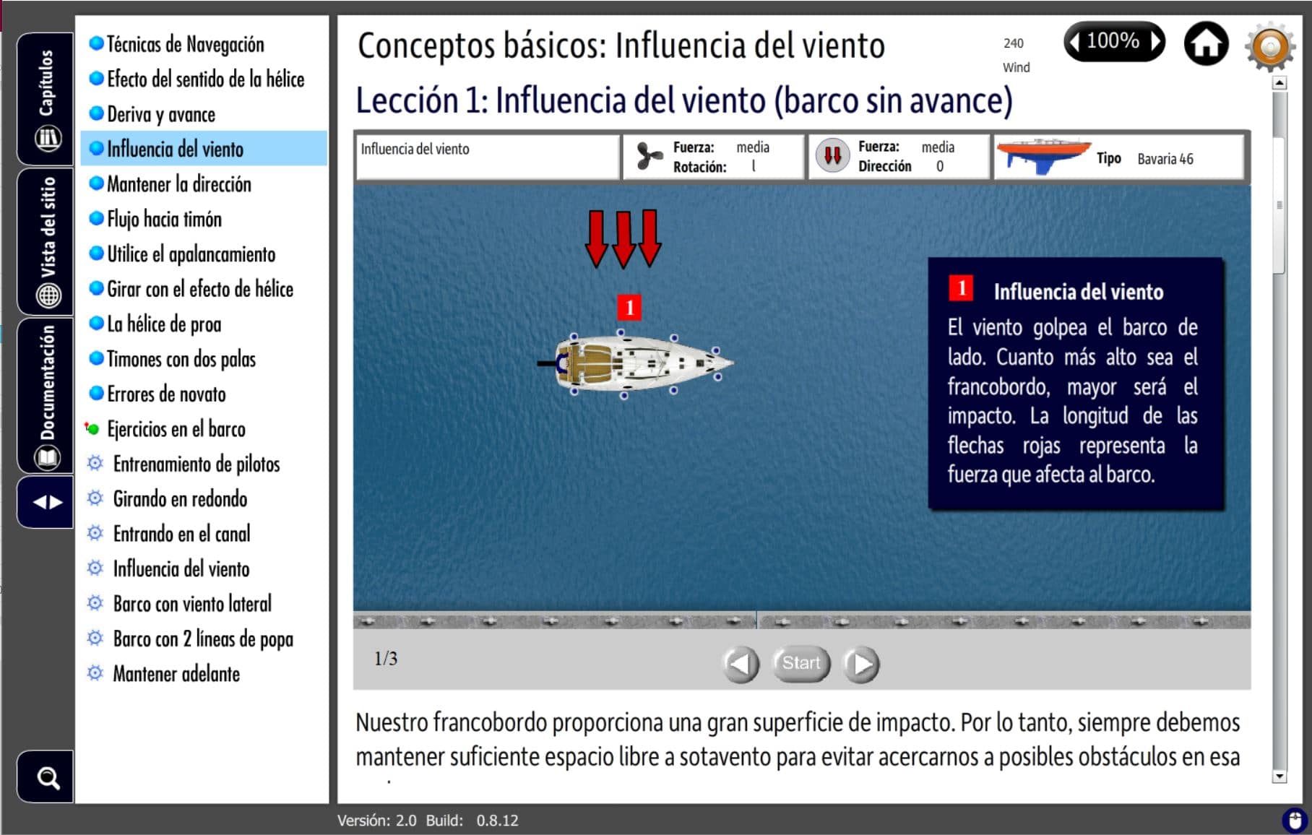Click the Bavaria 46 boat hull icon
The height and width of the screenshot is (835, 1312).
pyautogui.click(x=1043, y=156)
